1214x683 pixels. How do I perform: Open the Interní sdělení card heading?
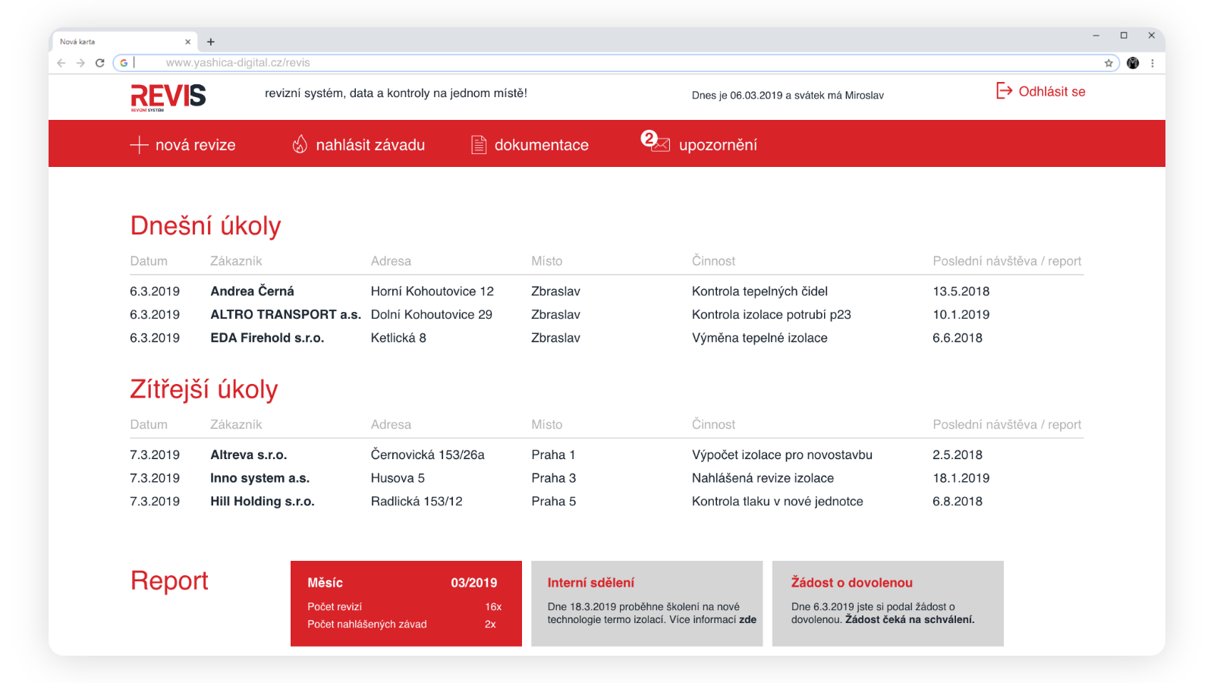pyautogui.click(x=591, y=583)
